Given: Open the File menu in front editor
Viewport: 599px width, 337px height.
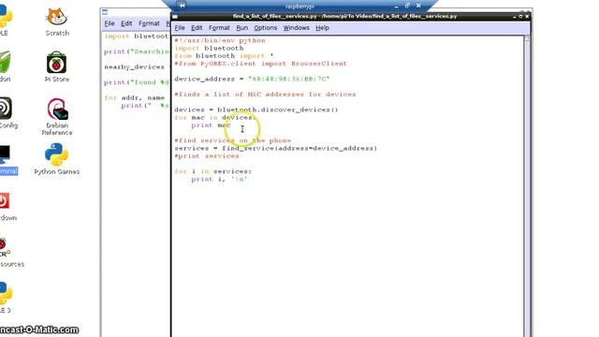Looking at the screenshot, I should click(x=180, y=28).
